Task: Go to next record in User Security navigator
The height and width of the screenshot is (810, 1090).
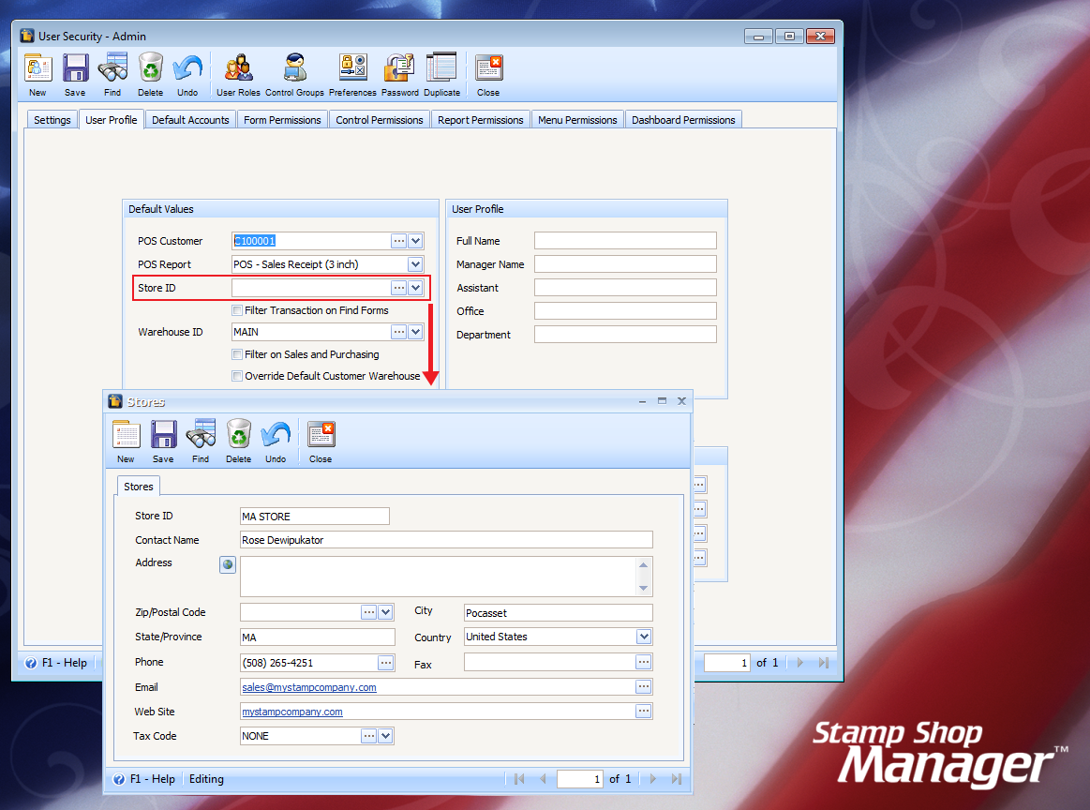Action: 800,663
